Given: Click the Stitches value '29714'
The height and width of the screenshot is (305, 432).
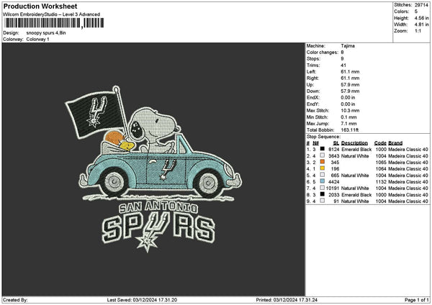Looking at the screenshot, I should [421, 5].
